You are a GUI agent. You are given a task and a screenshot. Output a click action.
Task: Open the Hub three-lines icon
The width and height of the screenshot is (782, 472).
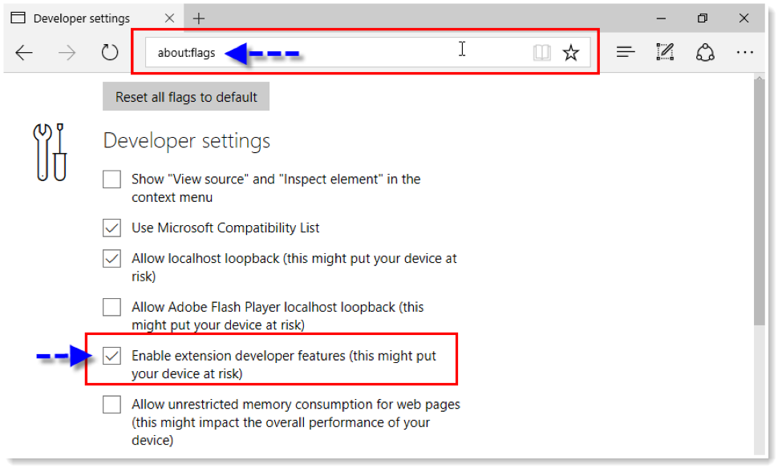coord(626,53)
